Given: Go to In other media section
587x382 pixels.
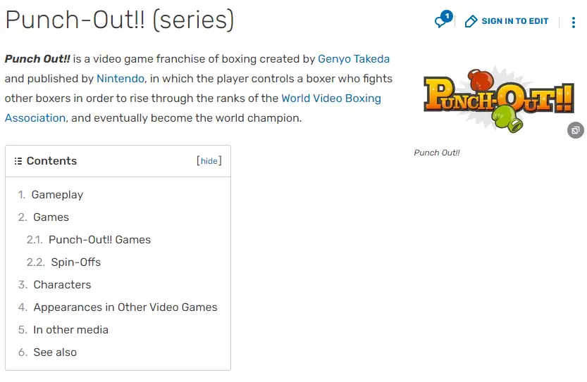Looking at the screenshot, I should coord(70,330).
